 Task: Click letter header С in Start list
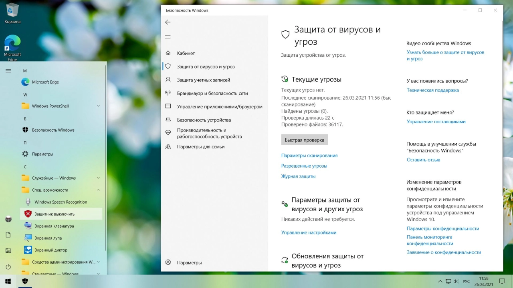coord(25,167)
